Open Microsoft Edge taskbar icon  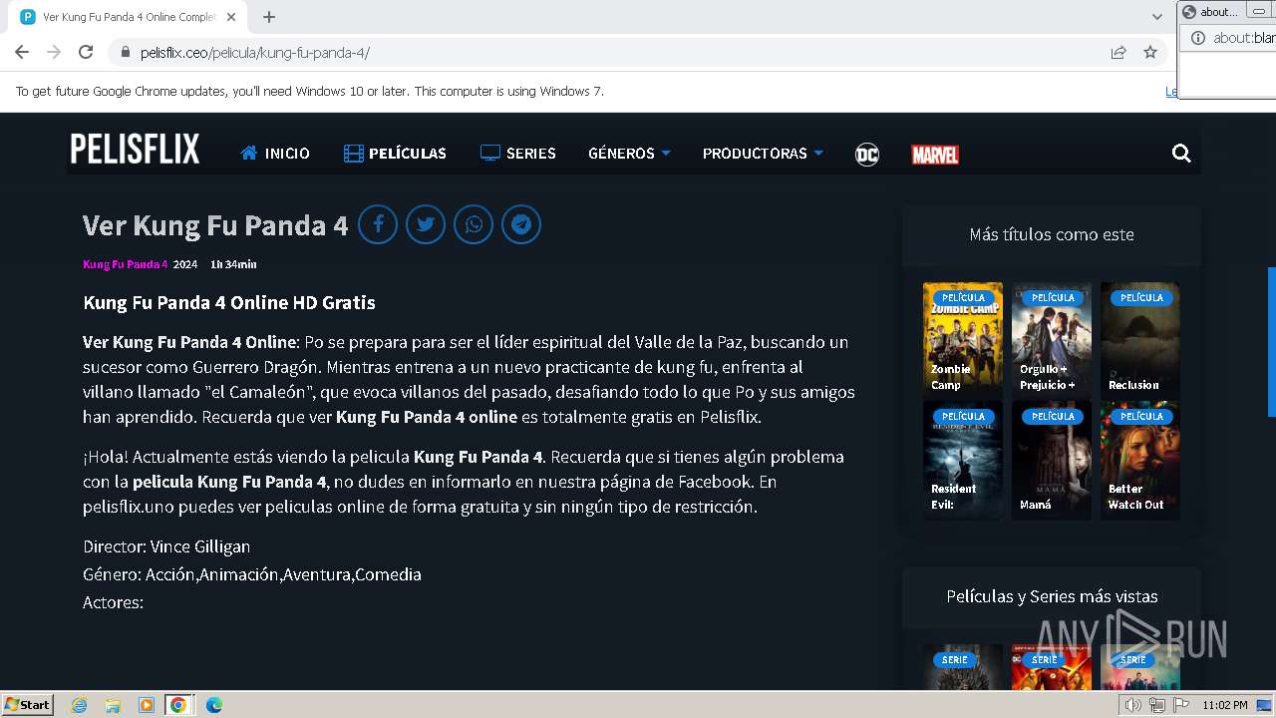tap(213, 705)
